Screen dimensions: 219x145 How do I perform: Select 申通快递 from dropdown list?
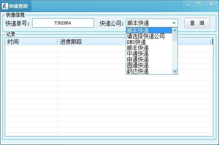pyautogui.click(x=149, y=60)
